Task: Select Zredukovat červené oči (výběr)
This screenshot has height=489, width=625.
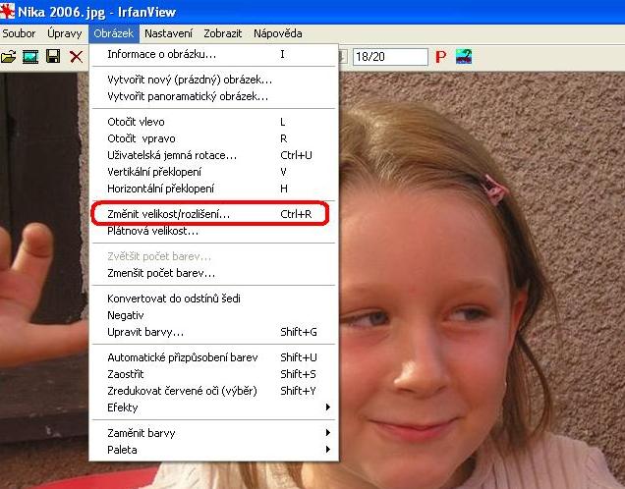Action: click(x=213, y=391)
